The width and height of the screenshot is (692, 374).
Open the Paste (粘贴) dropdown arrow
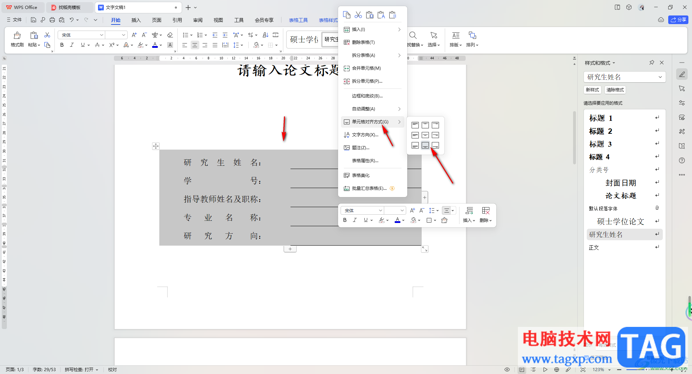pyautogui.click(x=39, y=45)
